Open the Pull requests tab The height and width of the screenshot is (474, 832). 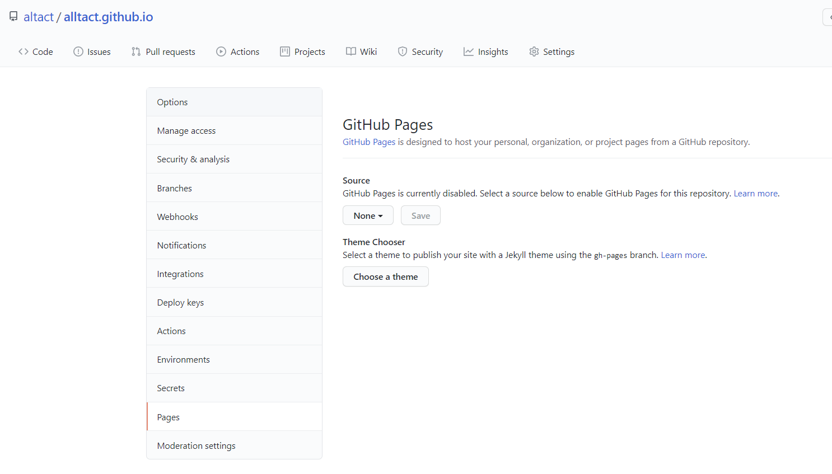point(163,51)
